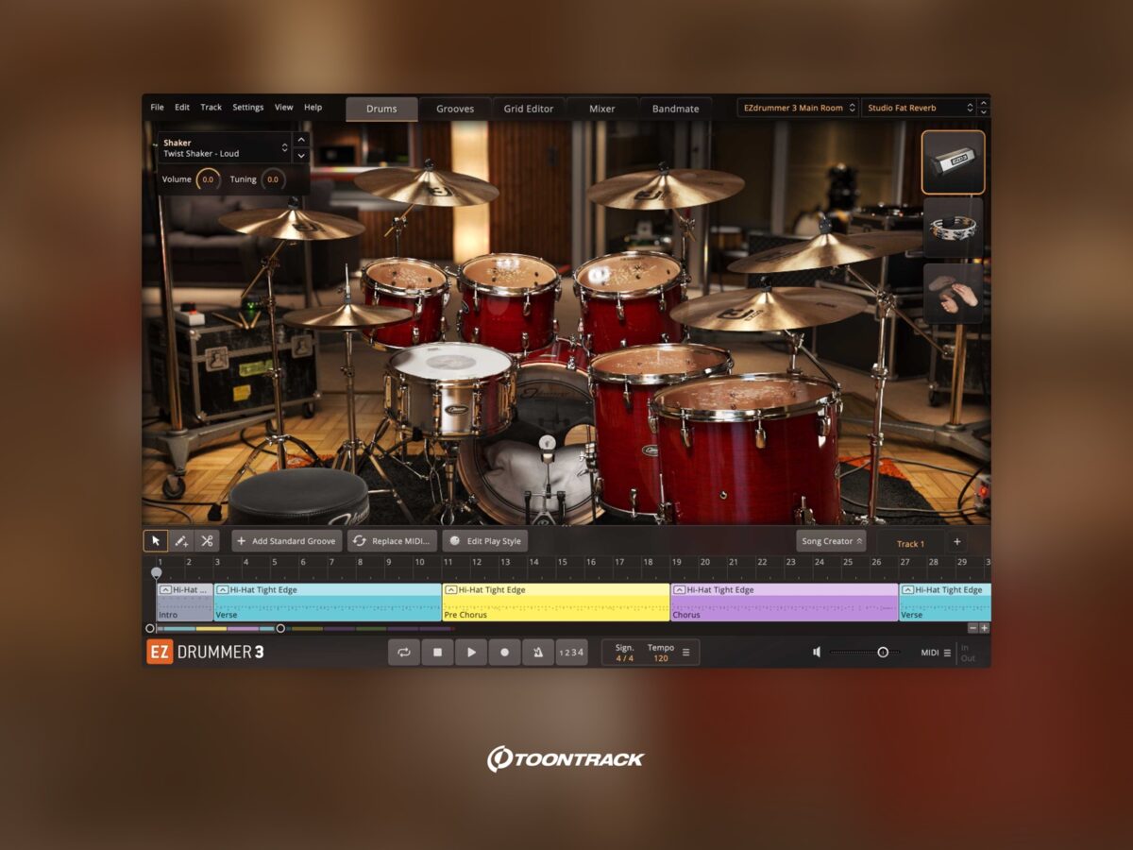Switch to the Grid Editor tab
This screenshot has height=850, width=1133.
pyautogui.click(x=529, y=109)
